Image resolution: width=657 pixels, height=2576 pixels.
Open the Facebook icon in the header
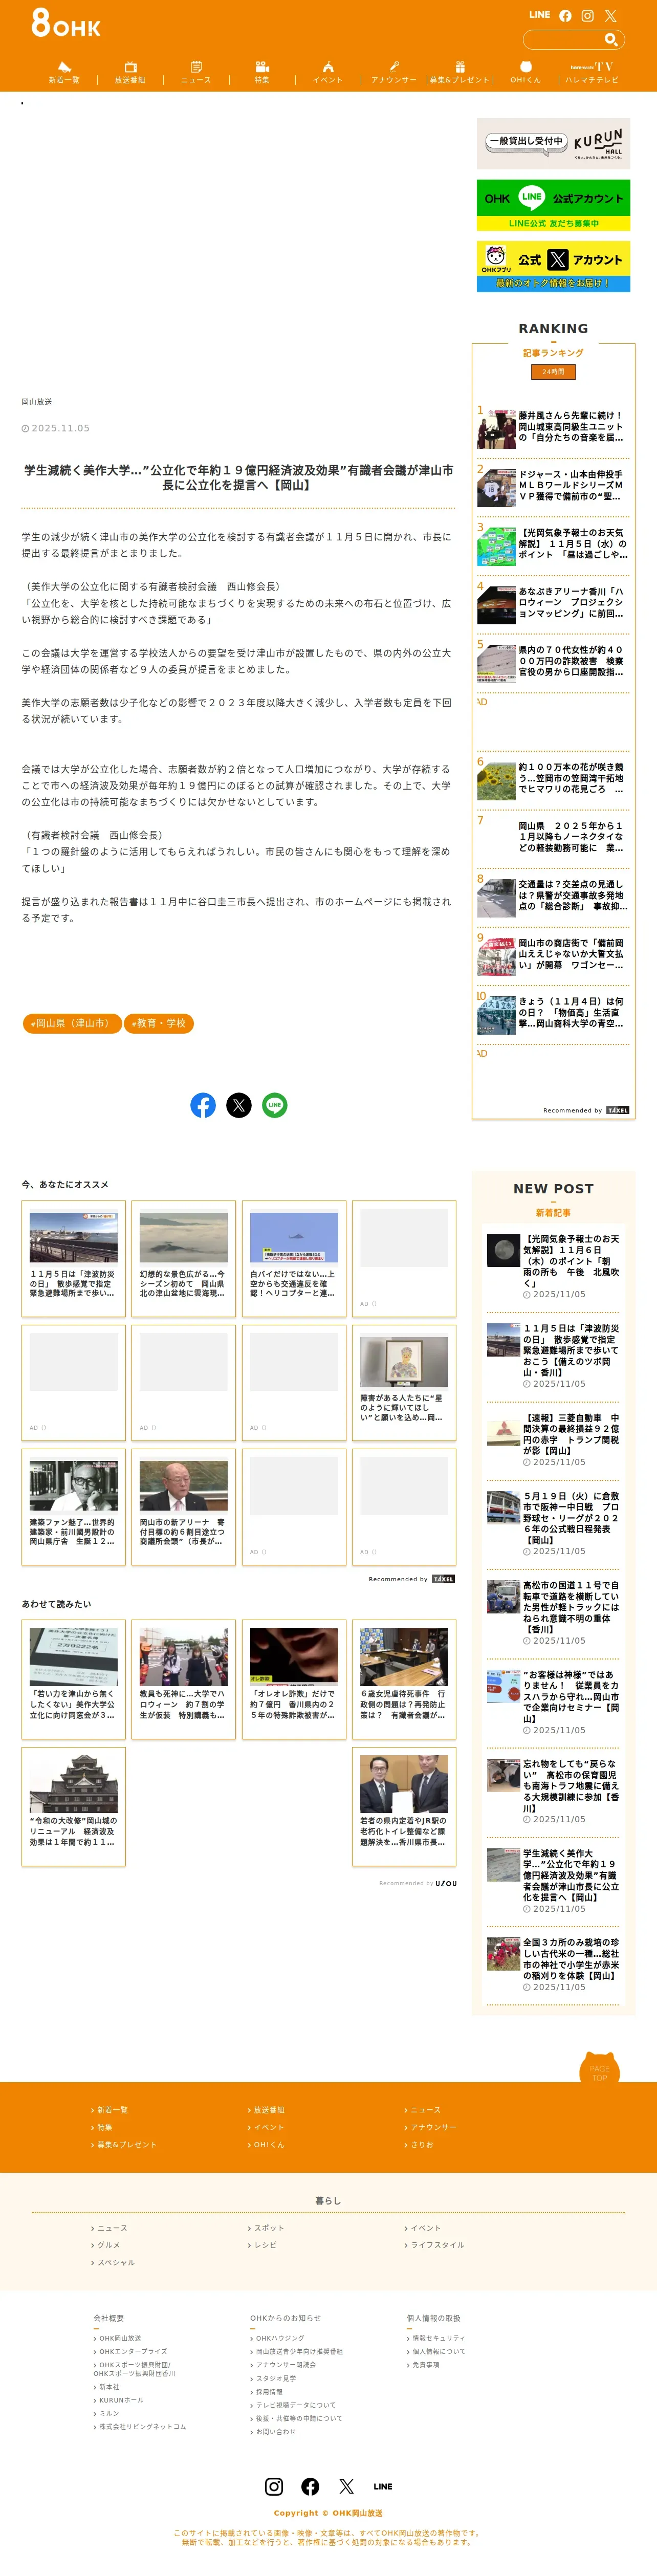[x=565, y=15]
